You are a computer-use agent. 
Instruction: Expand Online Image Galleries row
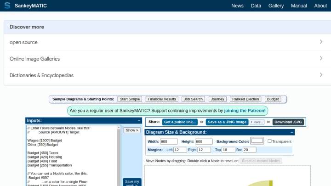167,59
